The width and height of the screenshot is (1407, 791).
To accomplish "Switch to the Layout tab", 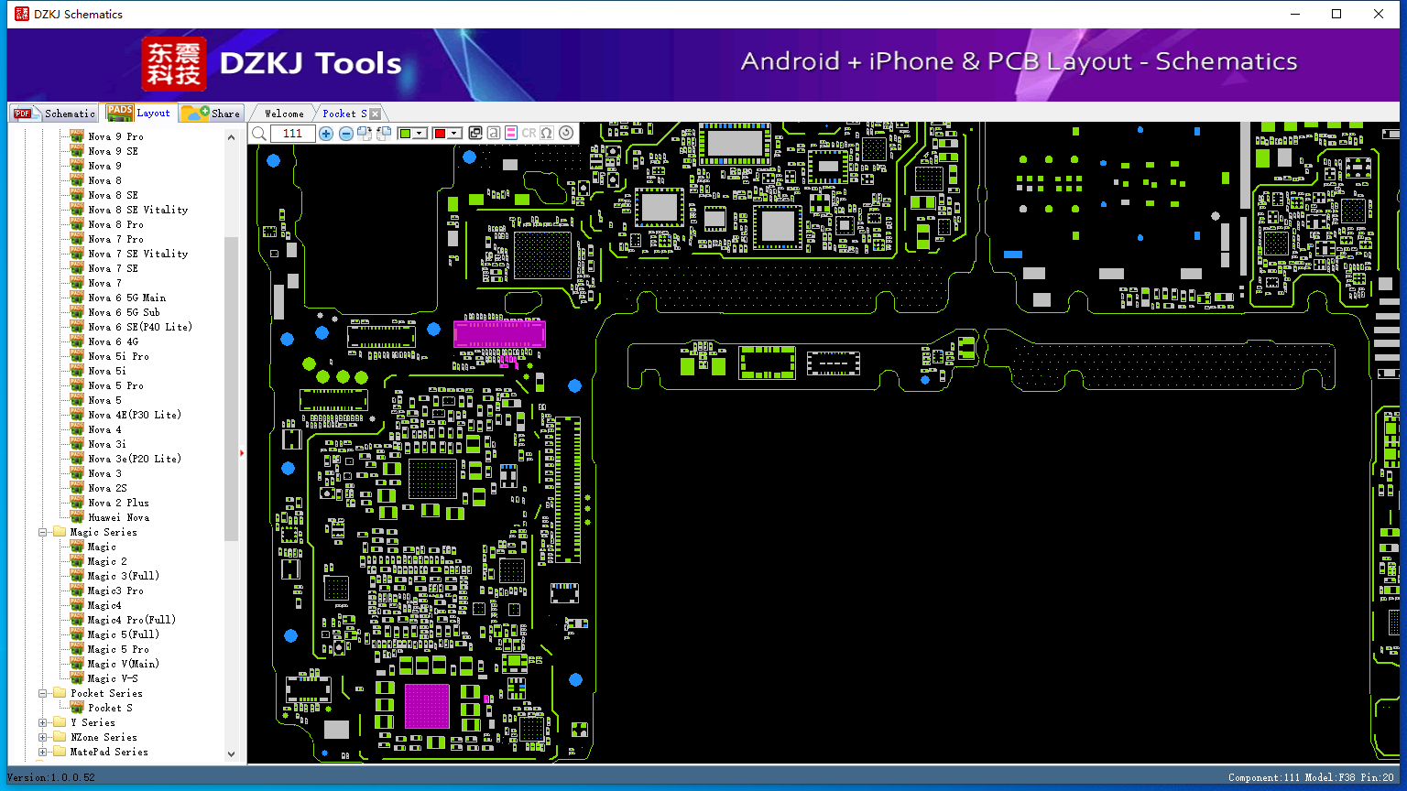I will 139,113.
